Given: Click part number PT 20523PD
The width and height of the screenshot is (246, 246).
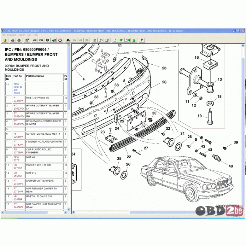Looking at the screenshot, I should (x=19, y=107).
